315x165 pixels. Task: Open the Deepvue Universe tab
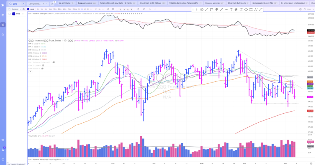[215, 3]
